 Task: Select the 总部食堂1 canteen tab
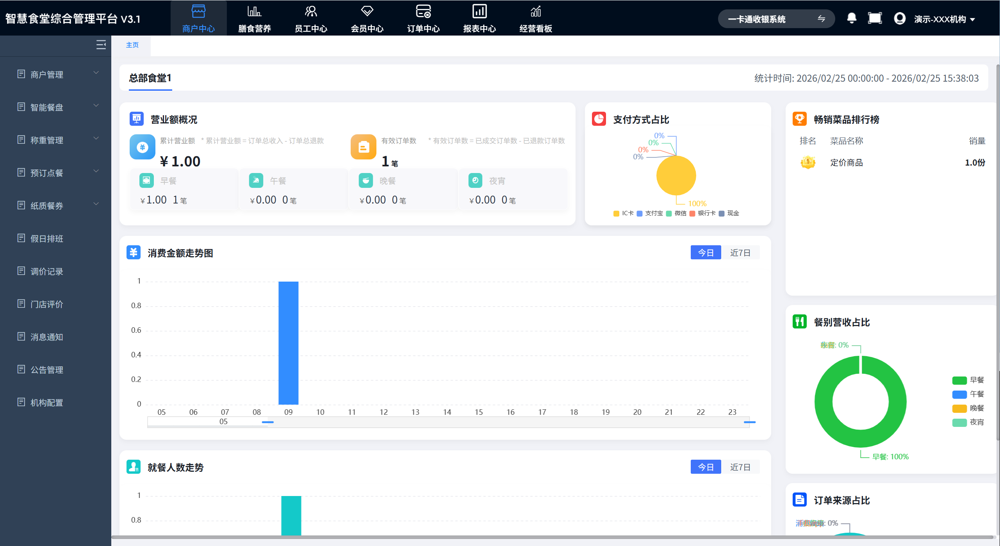(x=150, y=78)
